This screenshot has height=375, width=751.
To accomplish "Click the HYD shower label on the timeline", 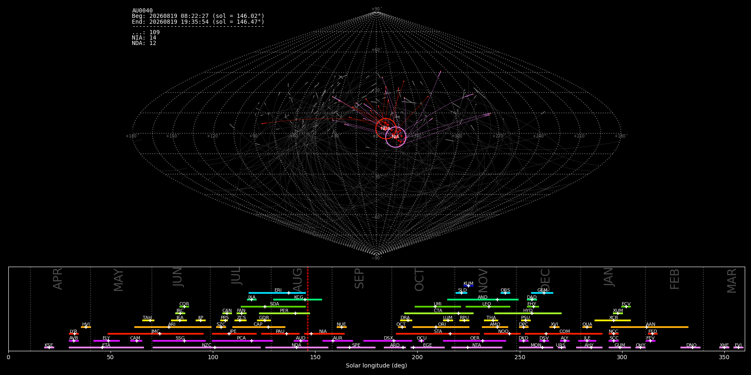I will 528,311.
